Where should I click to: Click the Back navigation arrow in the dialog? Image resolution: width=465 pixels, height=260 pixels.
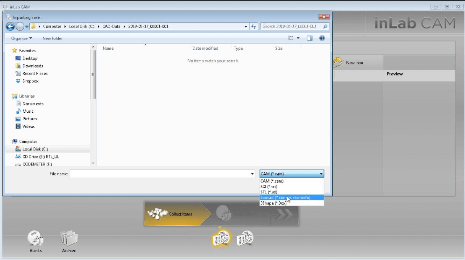(x=10, y=27)
